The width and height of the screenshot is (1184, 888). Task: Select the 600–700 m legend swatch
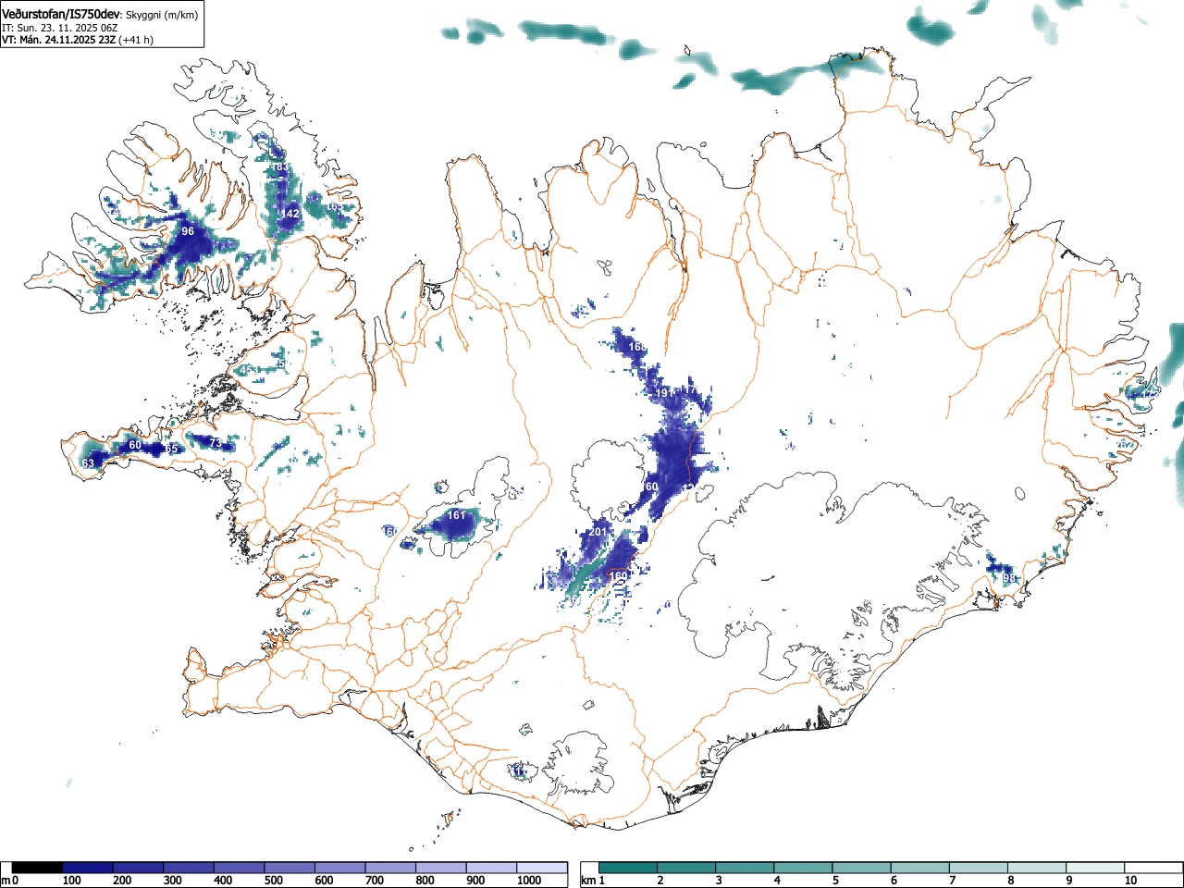coord(340,868)
